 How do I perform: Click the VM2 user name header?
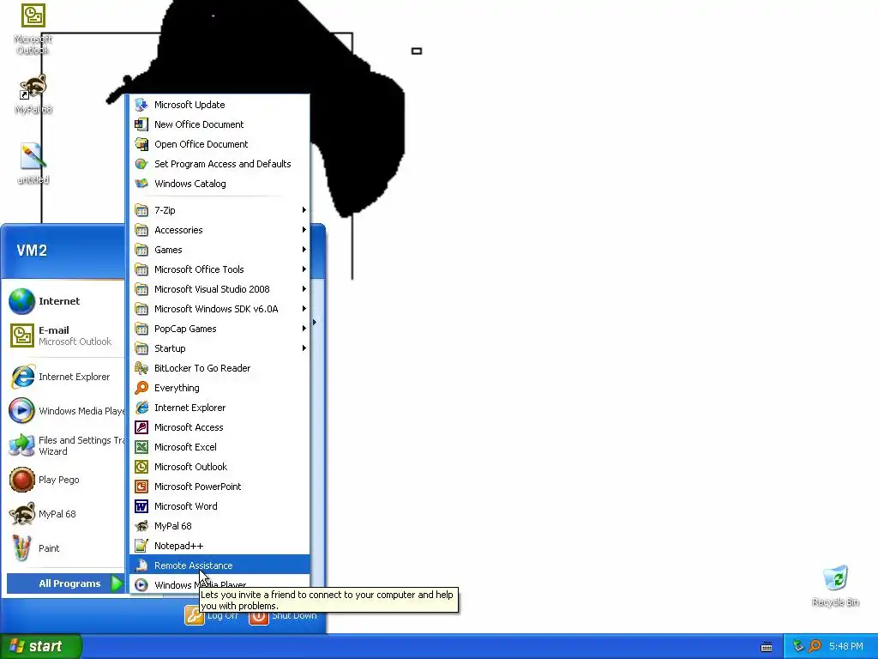pos(32,250)
